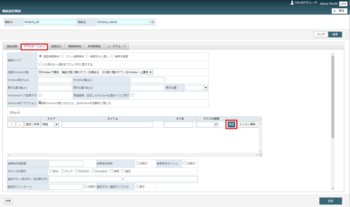Image resolution: width=350 pixels, height=207 pixels.
Task: Click the 機能ID input field
Action: coord(50,22)
